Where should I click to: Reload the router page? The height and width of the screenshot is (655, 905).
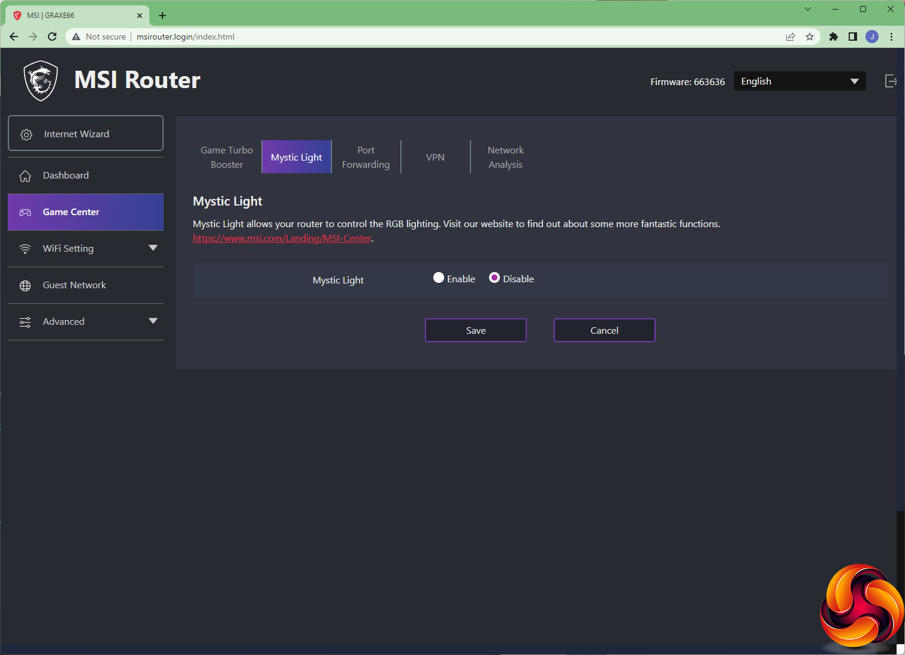pyautogui.click(x=52, y=37)
